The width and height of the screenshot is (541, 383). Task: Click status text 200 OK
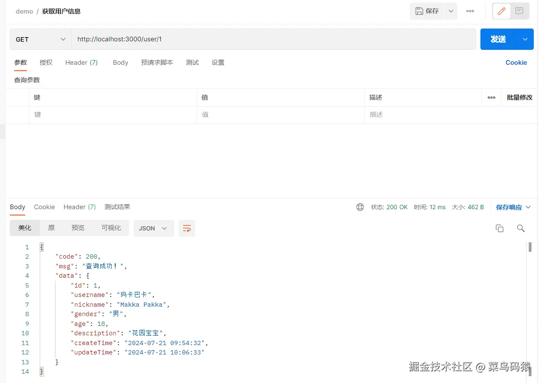click(397, 207)
